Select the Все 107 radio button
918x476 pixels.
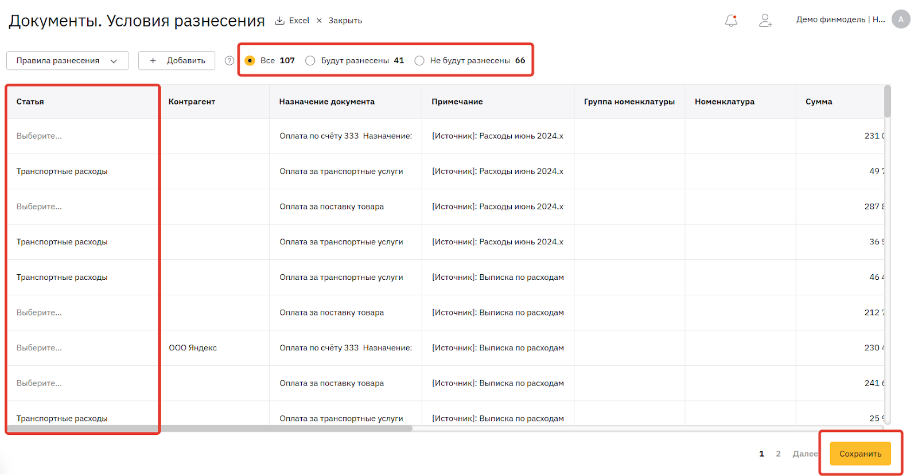(x=250, y=61)
